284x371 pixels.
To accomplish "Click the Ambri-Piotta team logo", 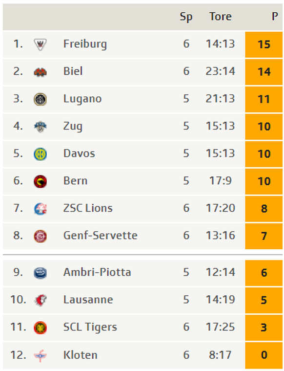I will 40,273.
